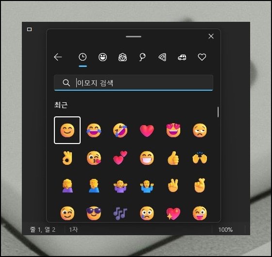Click the magnifier search icon
Screen dimensions: 272x257
click(66, 83)
